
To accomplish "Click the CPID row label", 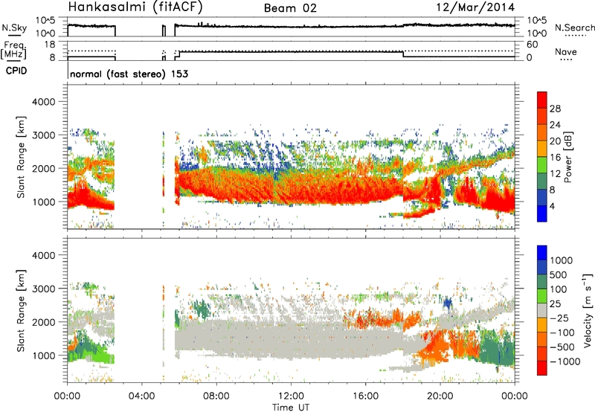I will (x=16, y=71).
